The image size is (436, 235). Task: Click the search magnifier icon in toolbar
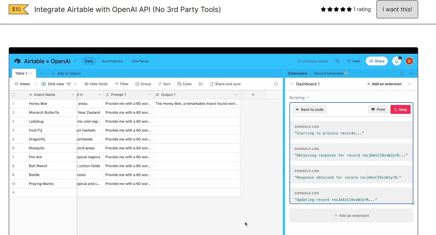coord(276,84)
